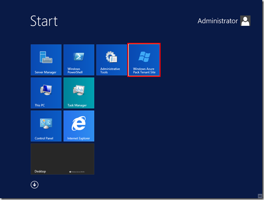This screenshot has height=200, width=264.
Task: Open Administrative Tools tile
Action: tap(111, 60)
